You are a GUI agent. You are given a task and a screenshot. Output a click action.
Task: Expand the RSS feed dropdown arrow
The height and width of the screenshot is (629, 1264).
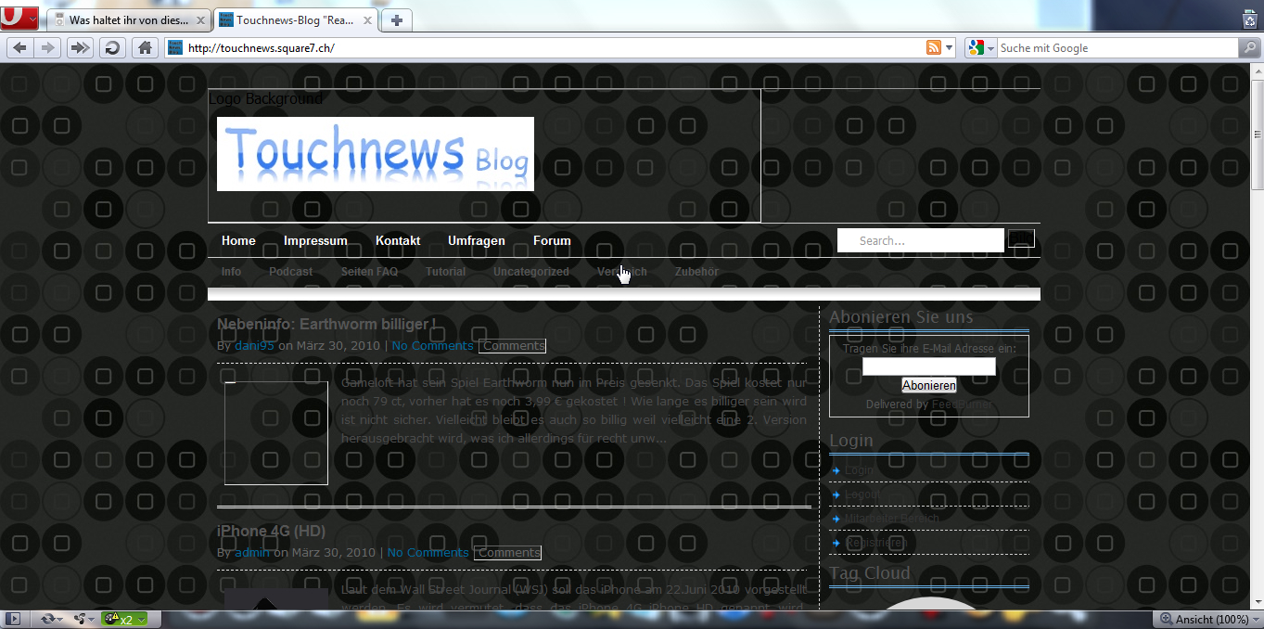coord(950,48)
